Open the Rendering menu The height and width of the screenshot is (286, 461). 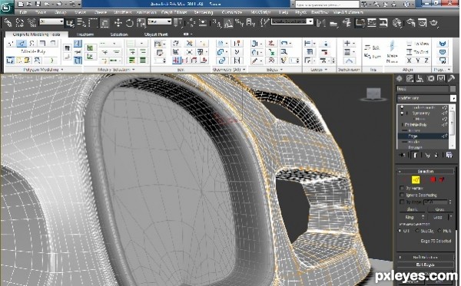(204, 12)
